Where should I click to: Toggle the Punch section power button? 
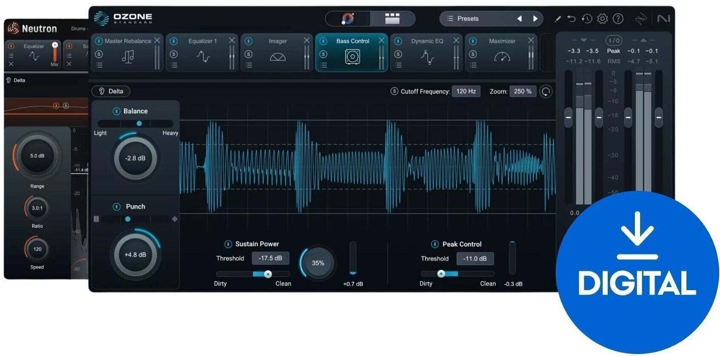pyautogui.click(x=116, y=207)
